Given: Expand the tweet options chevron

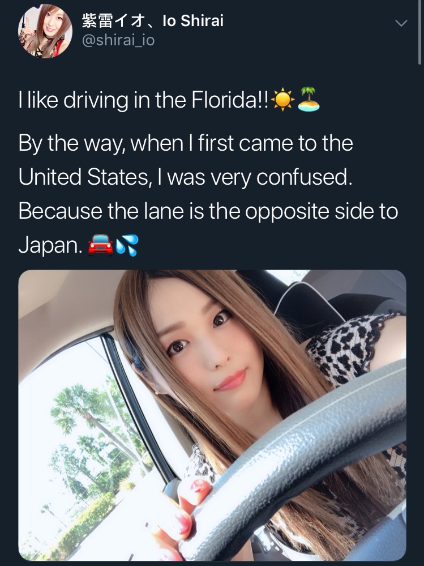Looking at the screenshot, I should (401, 23).
